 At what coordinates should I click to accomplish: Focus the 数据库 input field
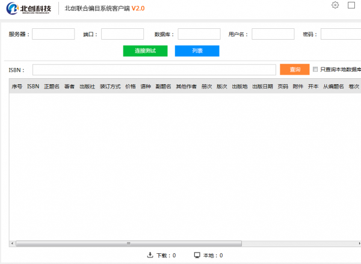click(x=199, y=34)
